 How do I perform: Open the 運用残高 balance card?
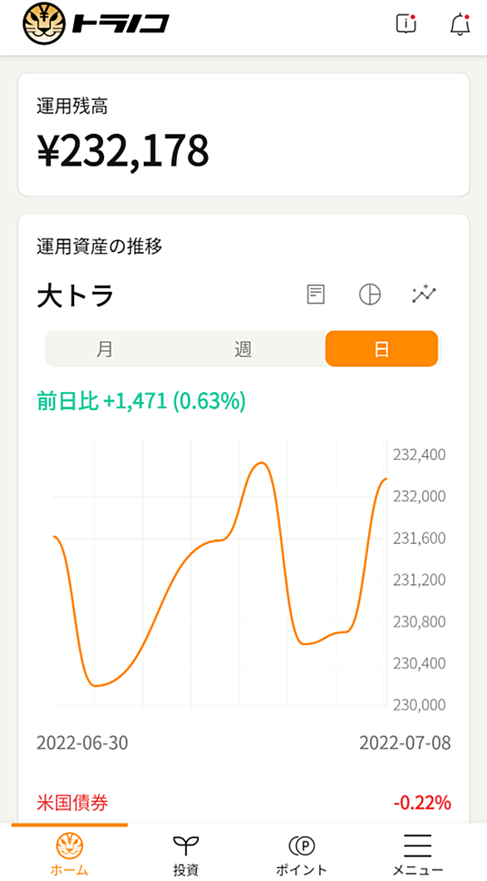(x=243, y=135)
